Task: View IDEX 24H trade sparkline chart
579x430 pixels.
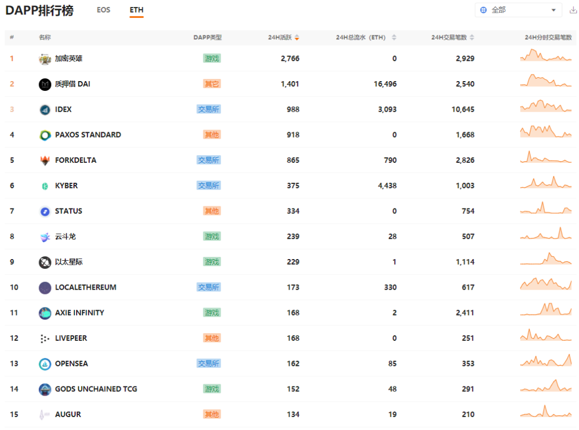Action: coord(546,106)
